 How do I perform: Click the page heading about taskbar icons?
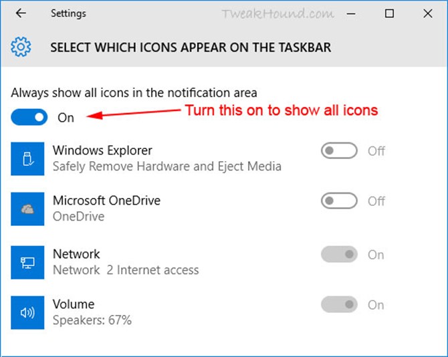[x=191, y=47]
